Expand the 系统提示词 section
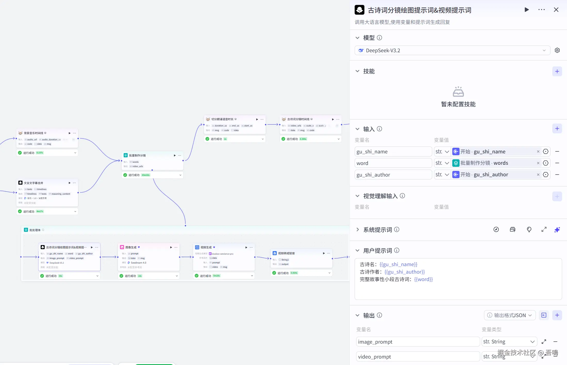The height and width of the screenshot is (365, 567). click(357, 230)
